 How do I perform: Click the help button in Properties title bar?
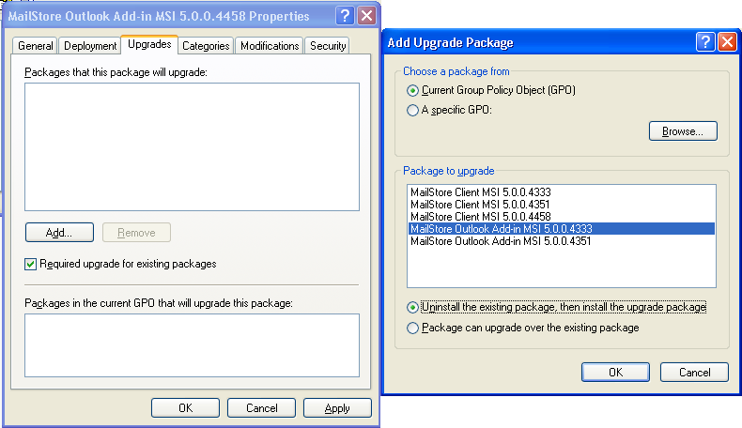click(347, 16)
